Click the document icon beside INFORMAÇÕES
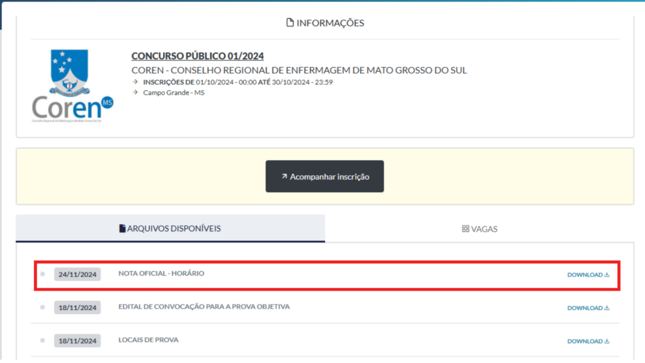 click(290, 23)
